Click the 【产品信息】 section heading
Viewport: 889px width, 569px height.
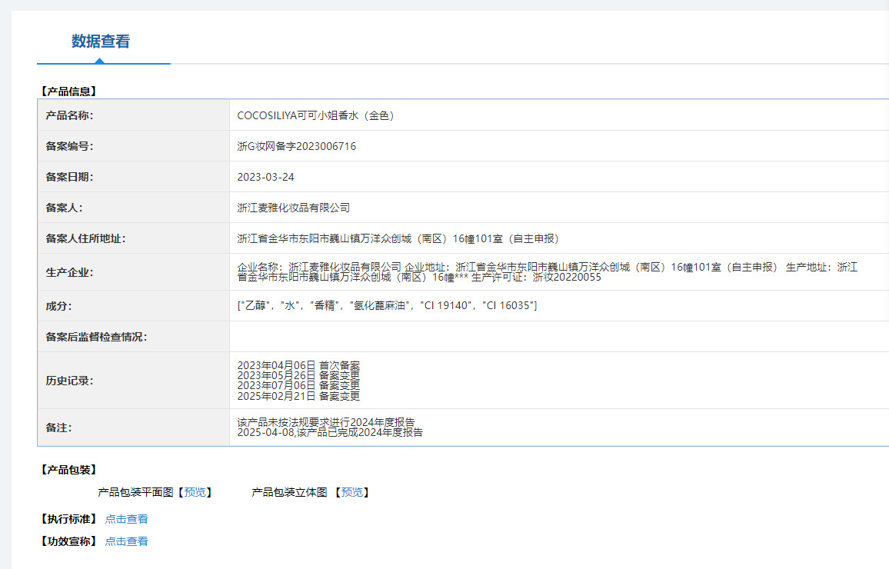point(68,92)
